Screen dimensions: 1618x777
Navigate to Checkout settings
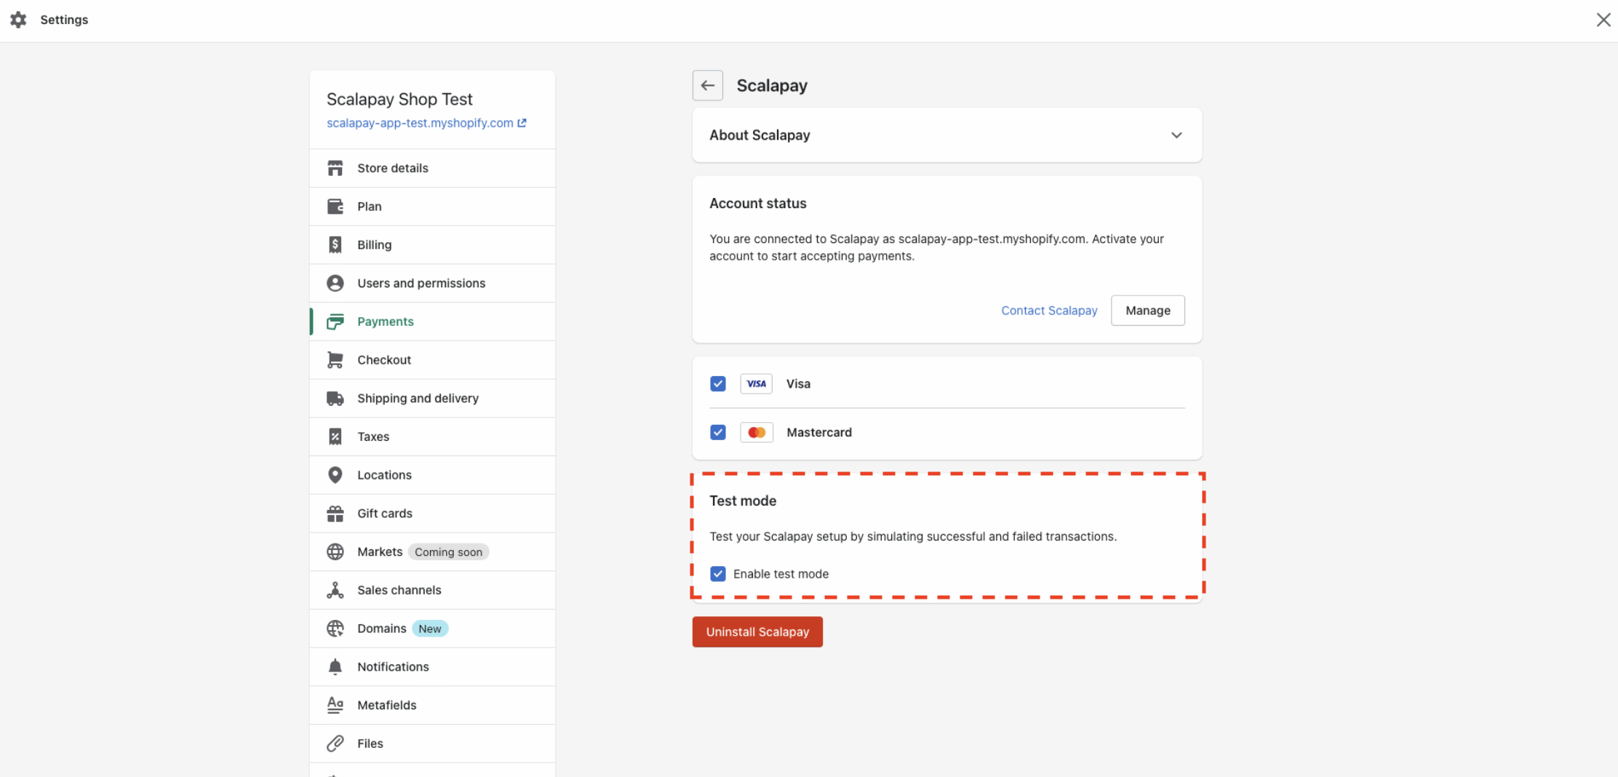tap(432, 360)
